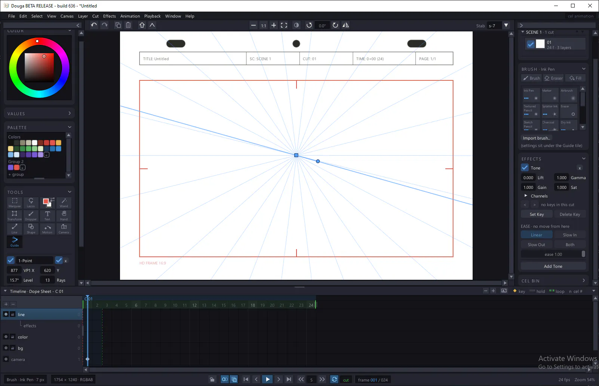Disable the Tone effect checkbox
The width and height of the screenshot is (599, 386).
coord(525,168)
